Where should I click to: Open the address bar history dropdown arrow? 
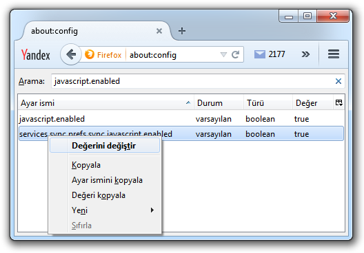pos(223,54)
